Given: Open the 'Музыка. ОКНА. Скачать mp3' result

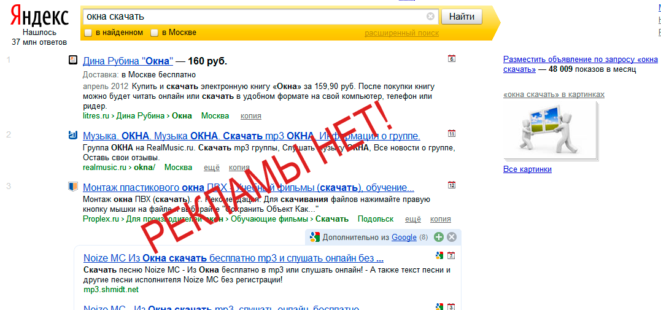Looking at the screenshot, I should click(252, 136).
